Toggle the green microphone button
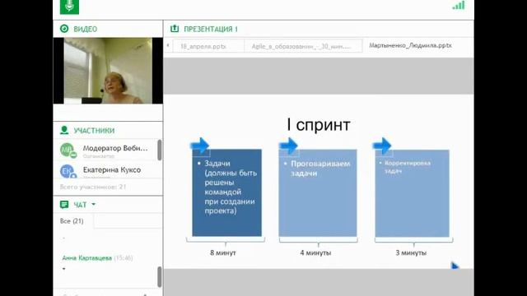 click(69, 7)
